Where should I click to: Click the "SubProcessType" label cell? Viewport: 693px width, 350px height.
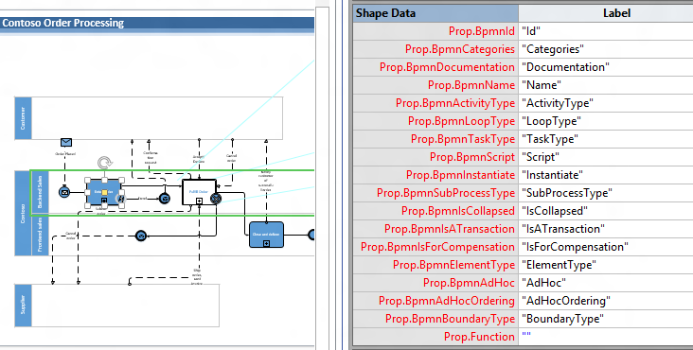(606, 193)
